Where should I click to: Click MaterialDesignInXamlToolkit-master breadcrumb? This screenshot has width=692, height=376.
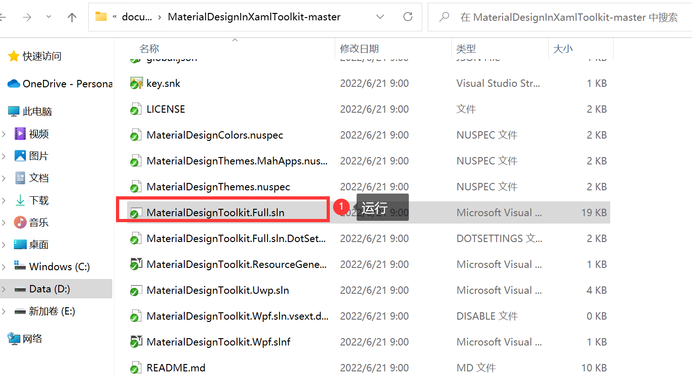pos(254,17)
